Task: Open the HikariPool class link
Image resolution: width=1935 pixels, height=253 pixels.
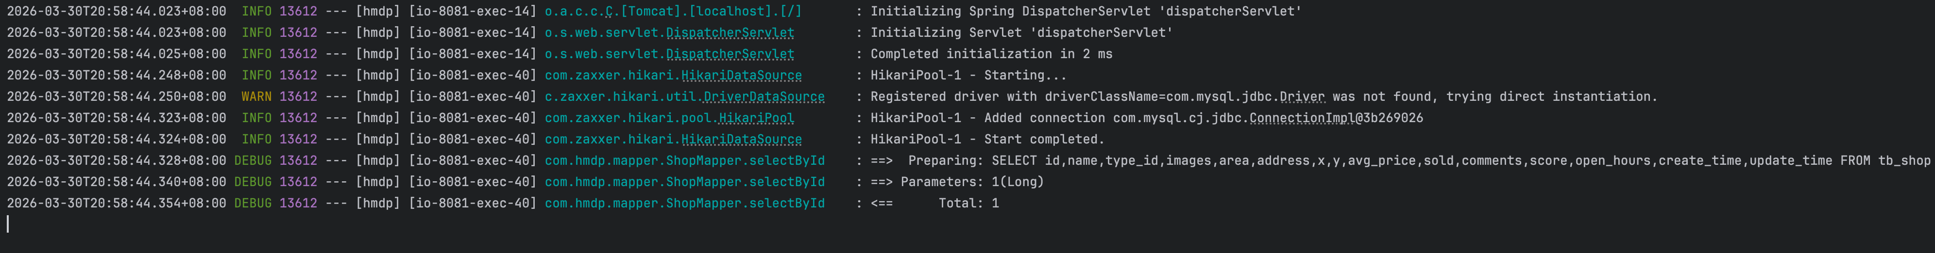Action: (x=756, y=118)
